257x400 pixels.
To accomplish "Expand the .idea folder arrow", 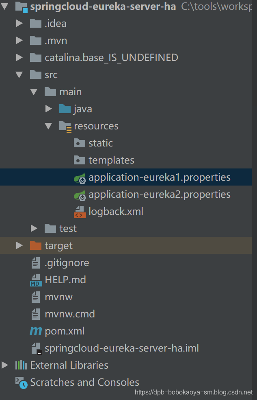I will click(19, 24).
